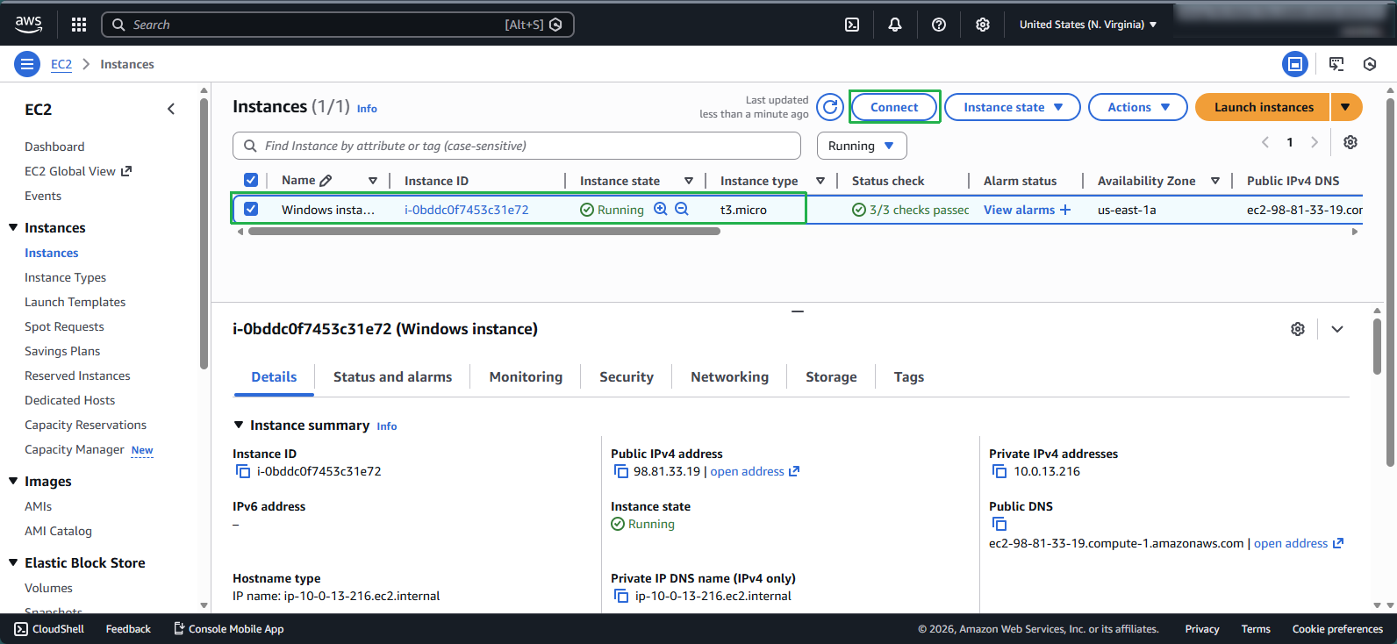Click the zoom-in icon beside Running state

[661, 210]
